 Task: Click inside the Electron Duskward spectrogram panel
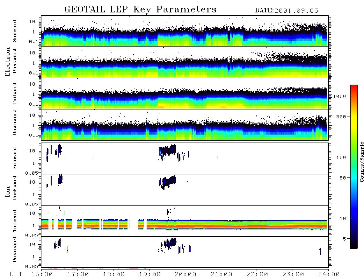185,62
